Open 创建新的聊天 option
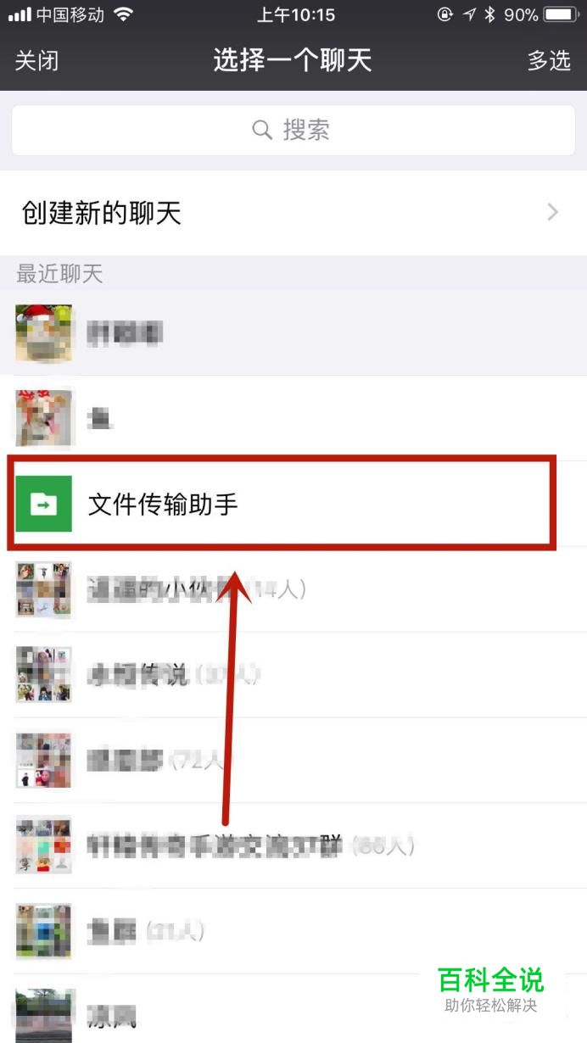 [x=293, y=213]
